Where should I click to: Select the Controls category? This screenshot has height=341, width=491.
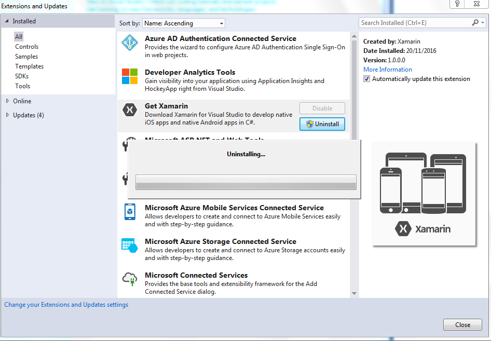[26, 47]
